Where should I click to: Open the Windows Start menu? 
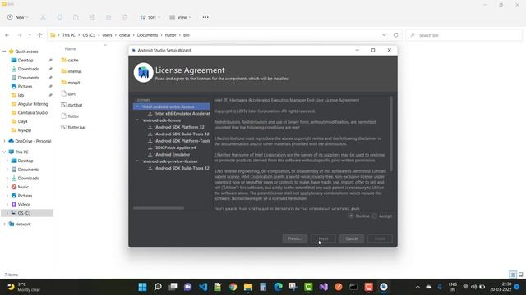142,287
